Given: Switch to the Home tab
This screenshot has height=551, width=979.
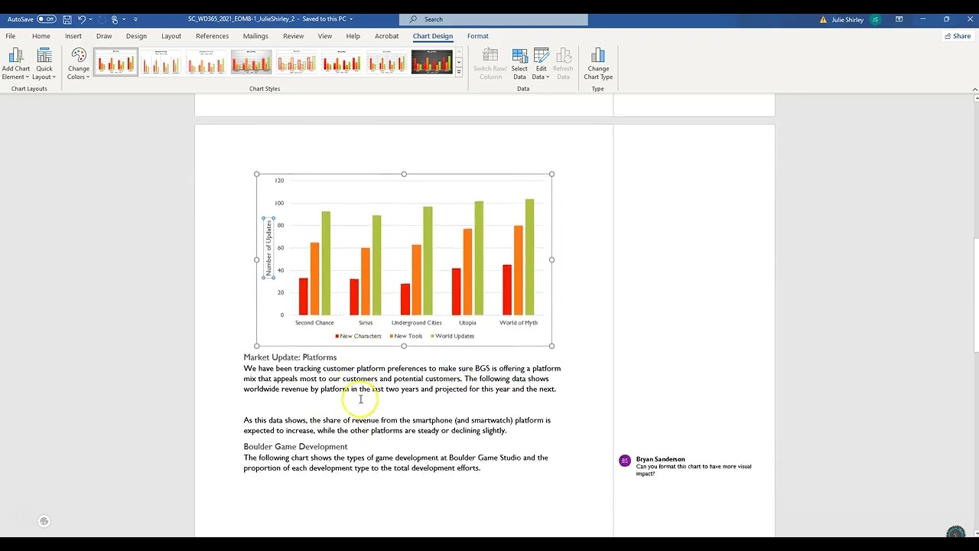Looking at the screenshot, I should pos(41,36).
